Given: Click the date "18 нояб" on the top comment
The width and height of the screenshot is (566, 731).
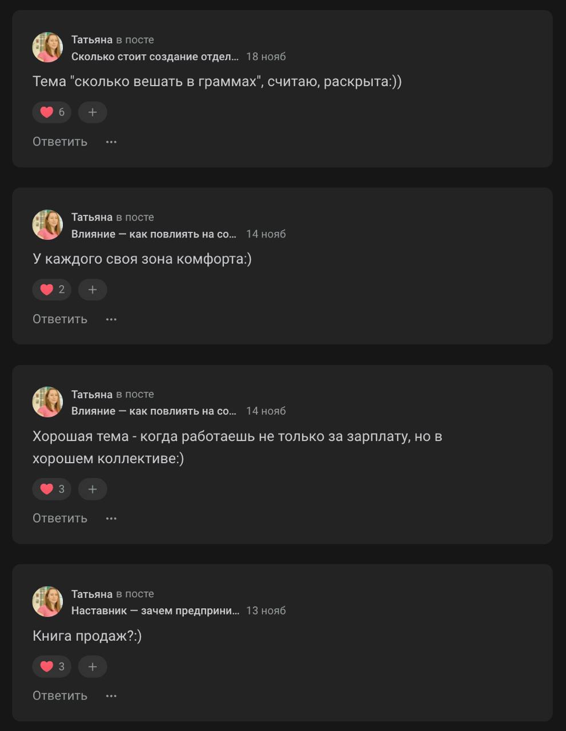Looking at the screenshot, I should (266, 56).
